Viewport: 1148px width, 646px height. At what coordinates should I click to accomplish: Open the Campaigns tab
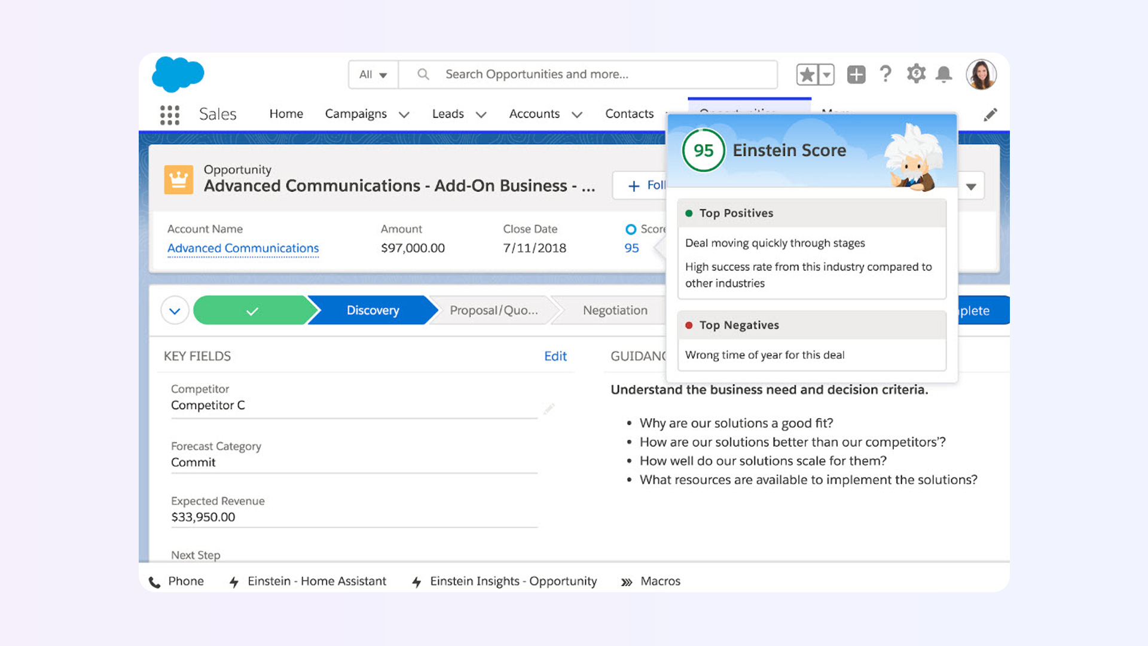click(356, 114)
